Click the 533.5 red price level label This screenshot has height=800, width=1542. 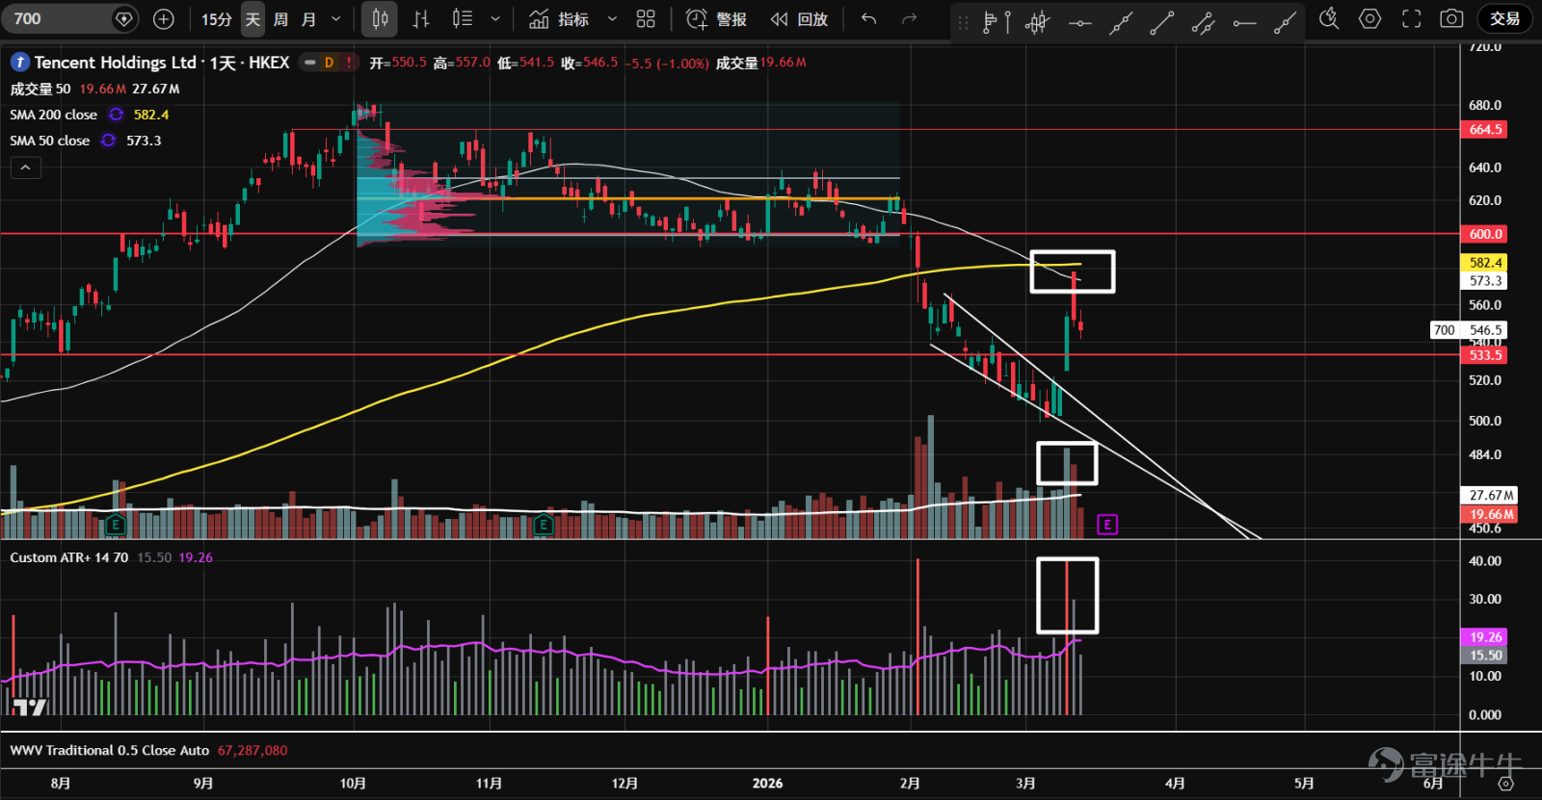click(1485, 355)
